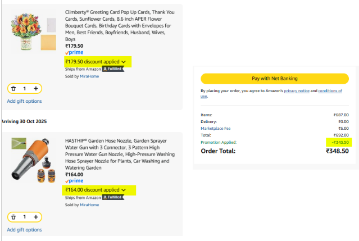This screenshot has height=241, width=359.
Task: Click Prime badge under greeting card price
Action: pyautogui.click(x=74, y=53)
